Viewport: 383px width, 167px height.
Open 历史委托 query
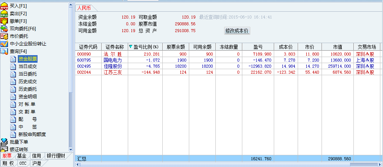(28, 89)
